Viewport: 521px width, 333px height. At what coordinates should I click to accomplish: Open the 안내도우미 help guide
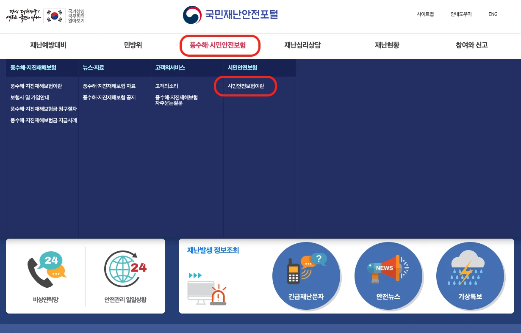461,14
